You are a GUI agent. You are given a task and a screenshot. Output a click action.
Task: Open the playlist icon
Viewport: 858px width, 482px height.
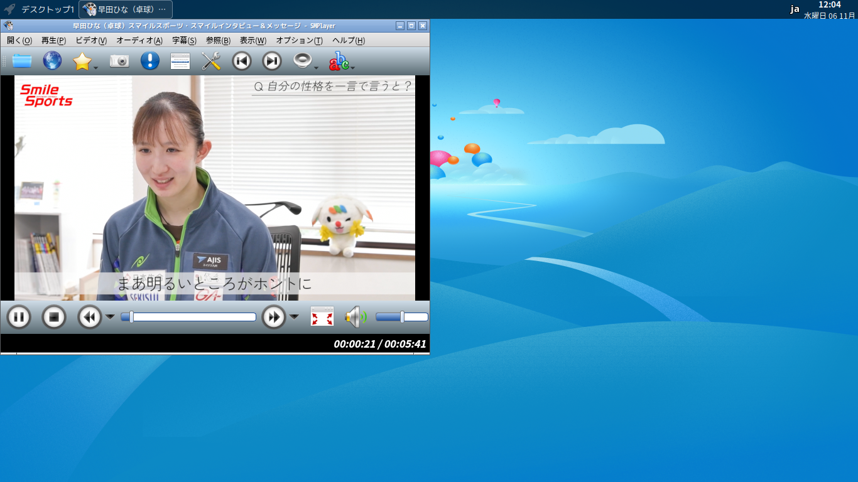click(x=180, y=61)
